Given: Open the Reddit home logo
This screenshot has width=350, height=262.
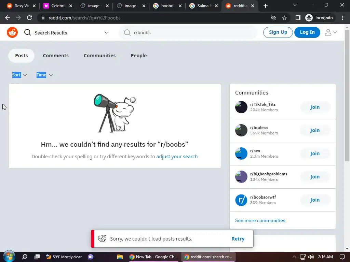Looking at the screenshot, I should [12, 32].
